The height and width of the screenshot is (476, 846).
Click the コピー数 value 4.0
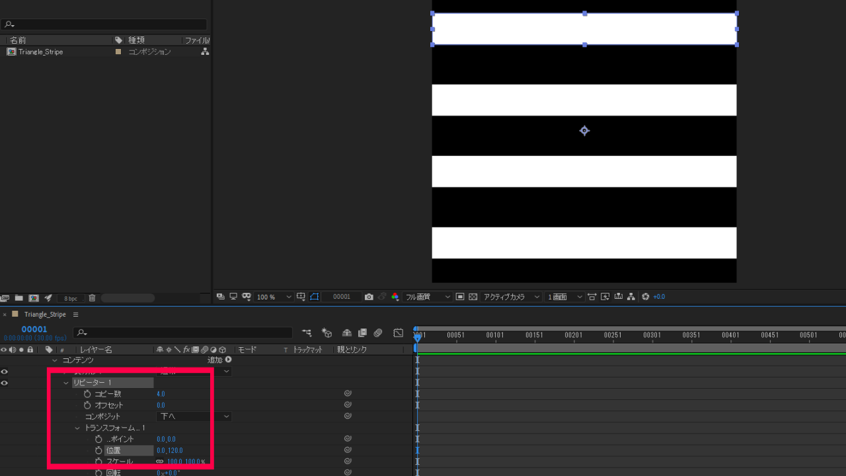(x=161, y=394)
